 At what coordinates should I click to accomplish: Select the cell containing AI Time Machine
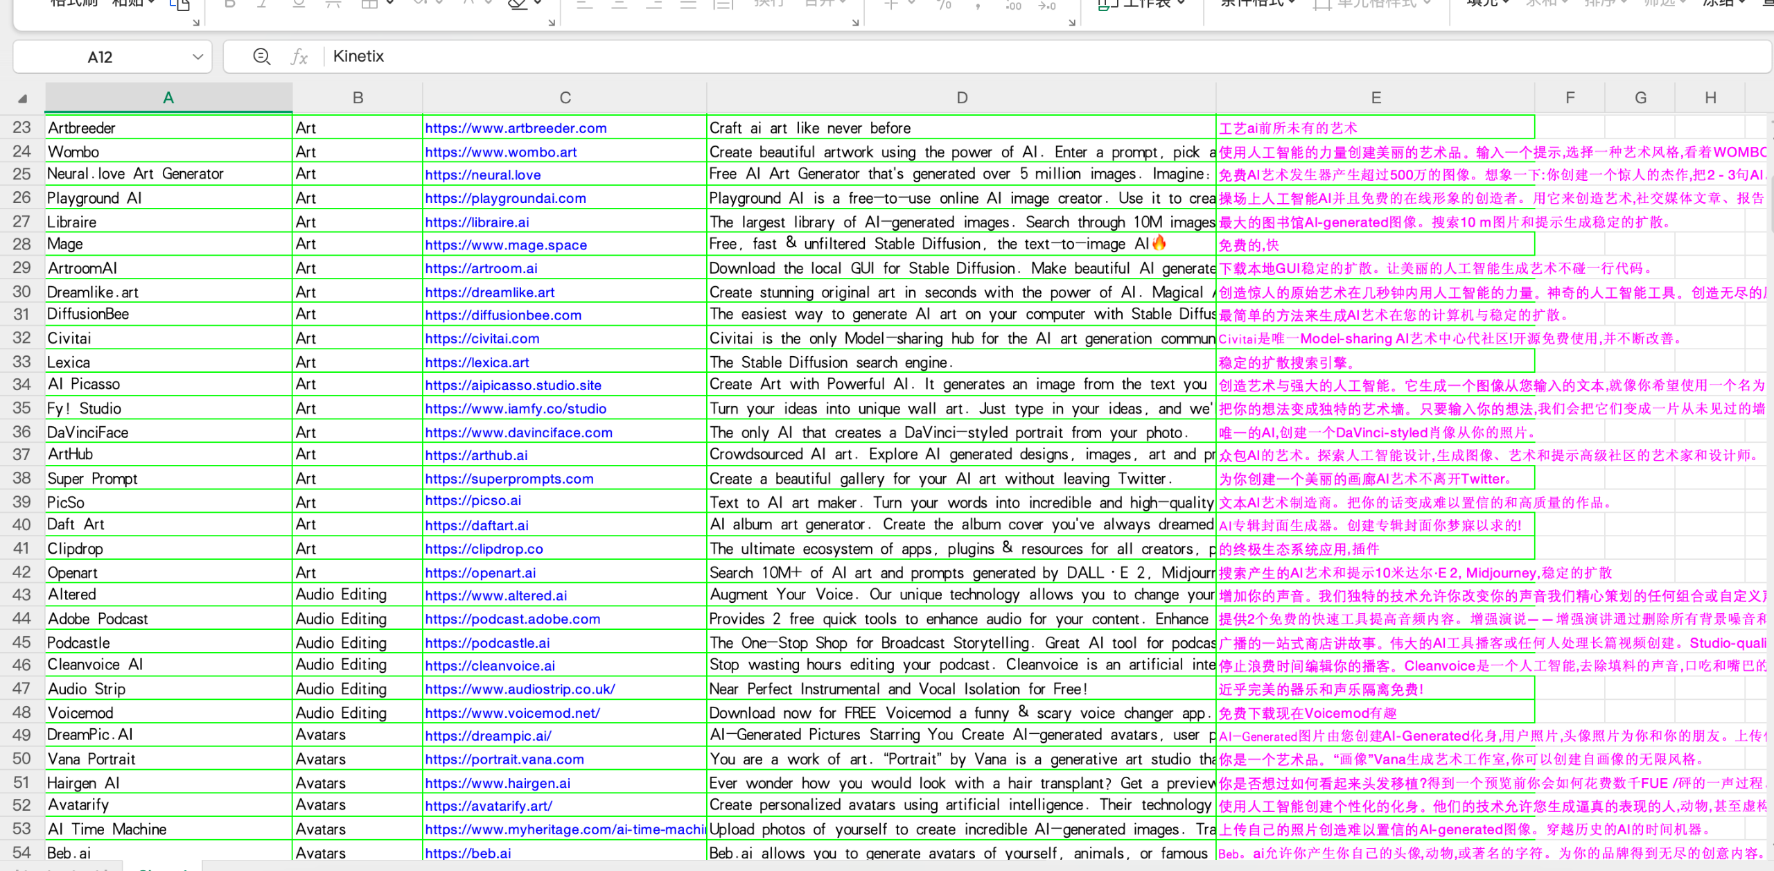(168, 829)
